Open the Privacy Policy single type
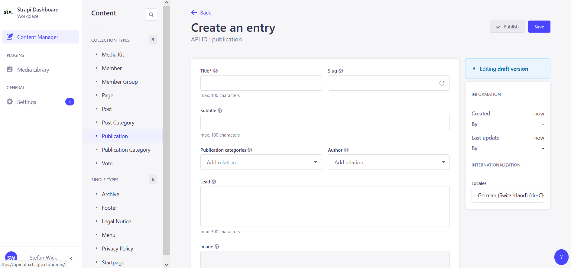The image size is (571, 268). point(117,248)
